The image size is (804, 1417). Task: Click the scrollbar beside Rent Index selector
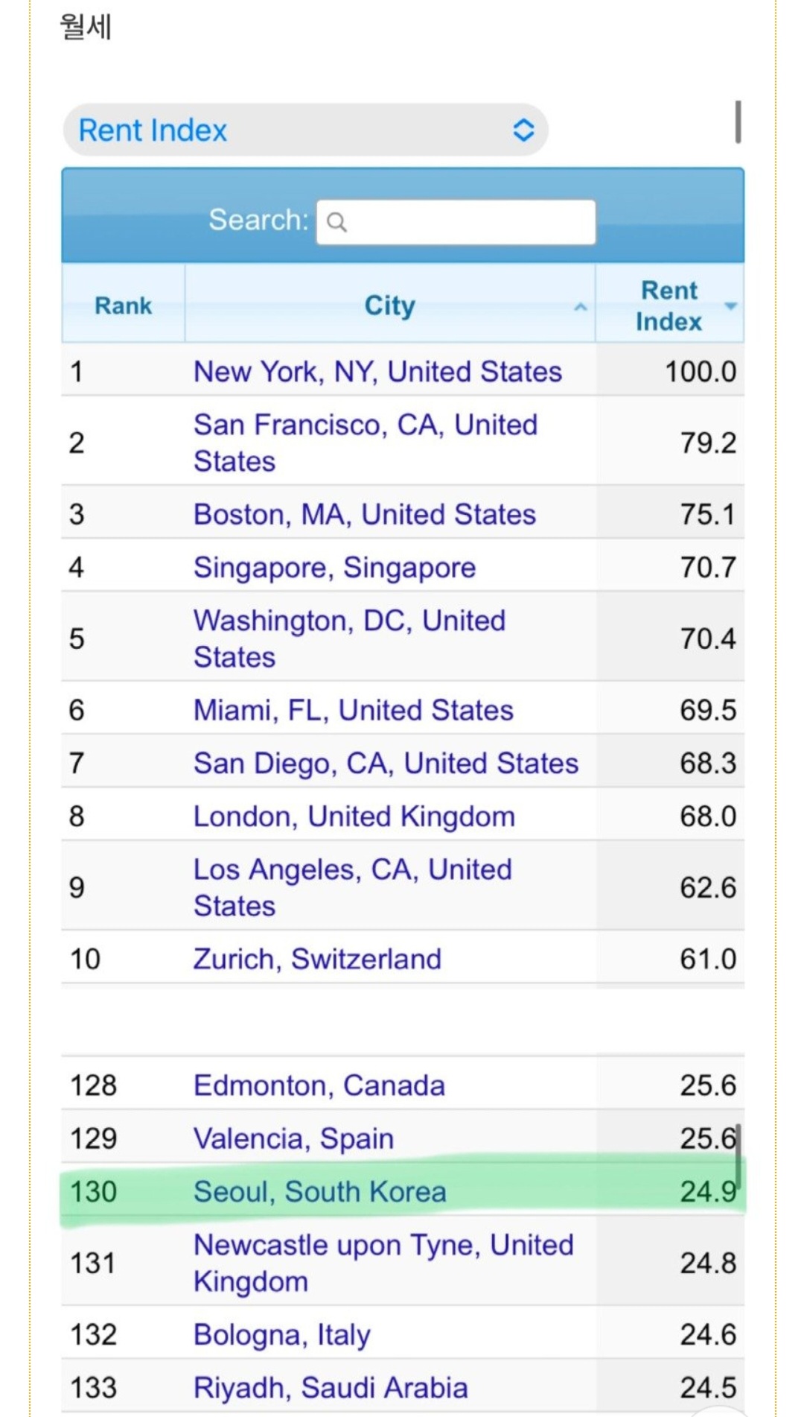(738, 121)
